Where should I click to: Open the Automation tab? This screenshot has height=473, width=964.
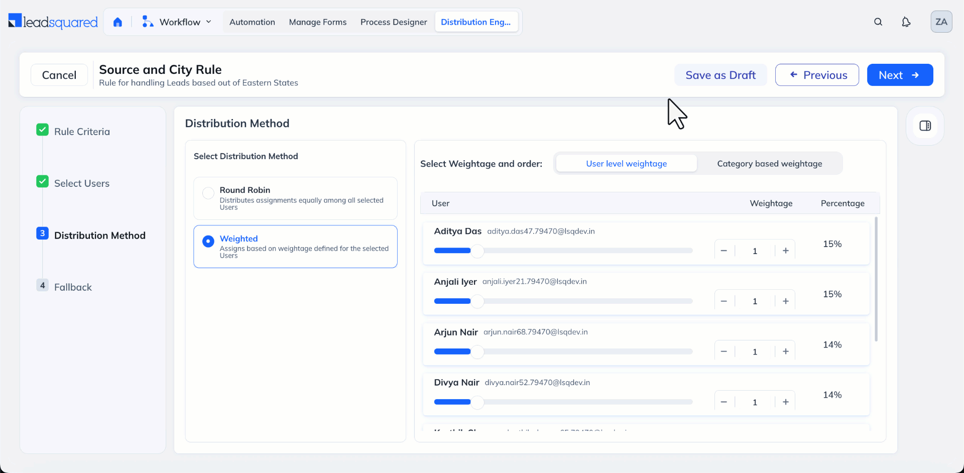click(252, 22)
